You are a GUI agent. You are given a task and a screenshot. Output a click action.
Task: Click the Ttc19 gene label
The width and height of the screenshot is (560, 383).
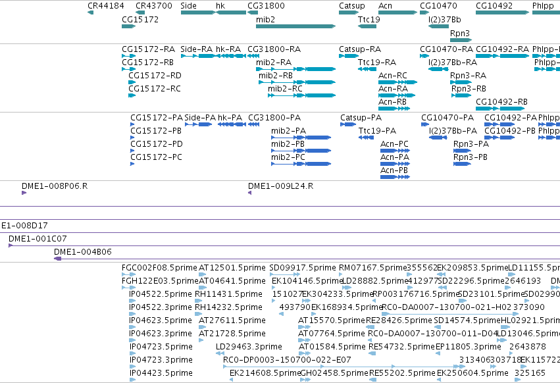[x=369, y=20]
